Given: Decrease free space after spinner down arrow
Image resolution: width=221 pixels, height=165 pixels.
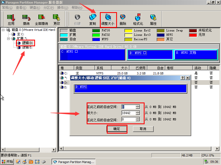Looking at the screenshot, I should pos(138,120).
